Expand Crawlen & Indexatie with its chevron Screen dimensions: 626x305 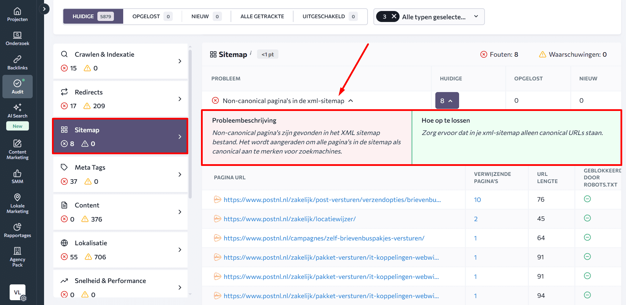180,61
